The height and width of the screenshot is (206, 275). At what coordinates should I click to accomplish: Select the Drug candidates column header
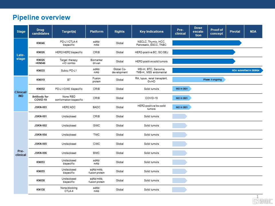tap(40, 31)
